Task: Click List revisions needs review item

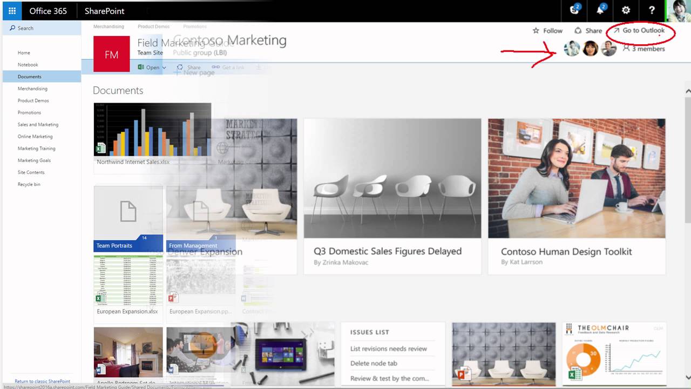Action: (389, 349)
